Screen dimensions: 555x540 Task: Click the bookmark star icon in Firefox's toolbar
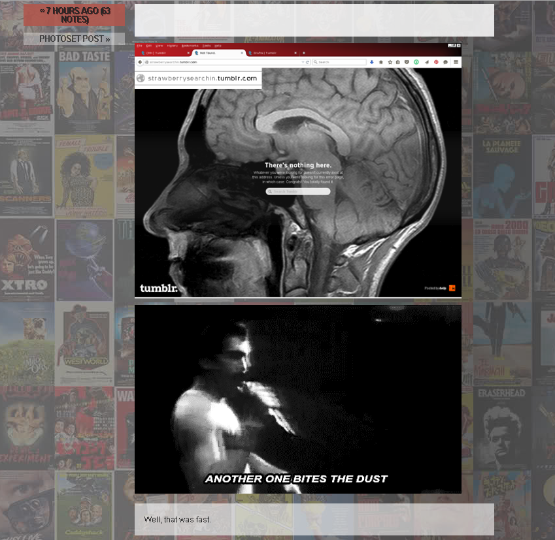click(390, 62)
